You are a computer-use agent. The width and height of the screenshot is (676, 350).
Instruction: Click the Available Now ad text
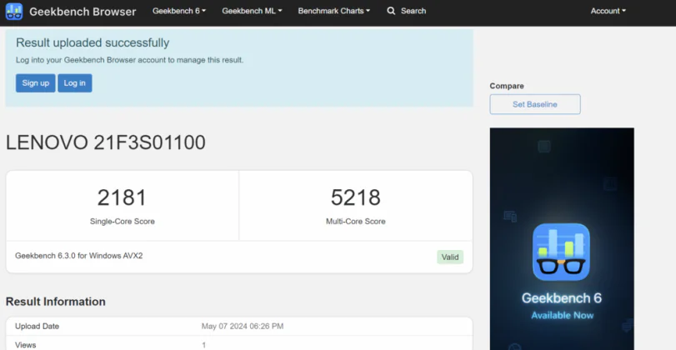pyautogui.click(x=562, y=315)
